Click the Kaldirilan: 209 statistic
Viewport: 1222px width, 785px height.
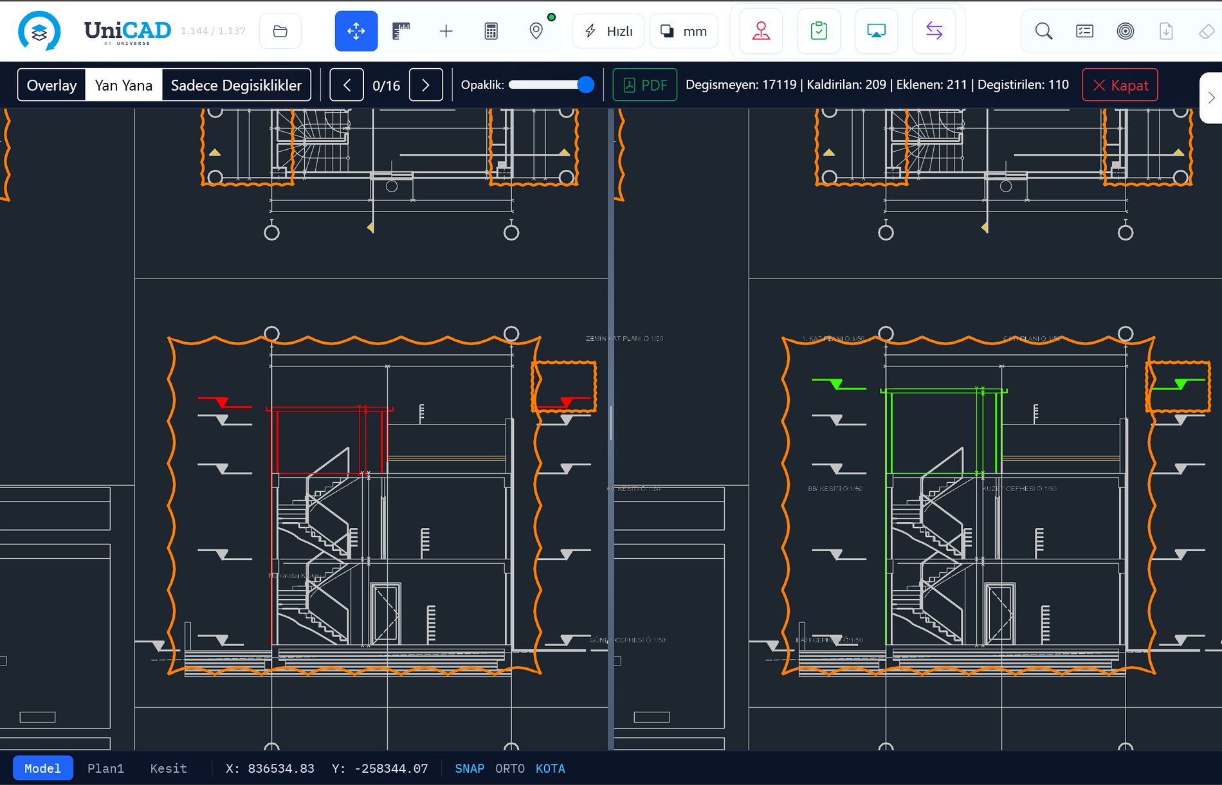[846, 84]
